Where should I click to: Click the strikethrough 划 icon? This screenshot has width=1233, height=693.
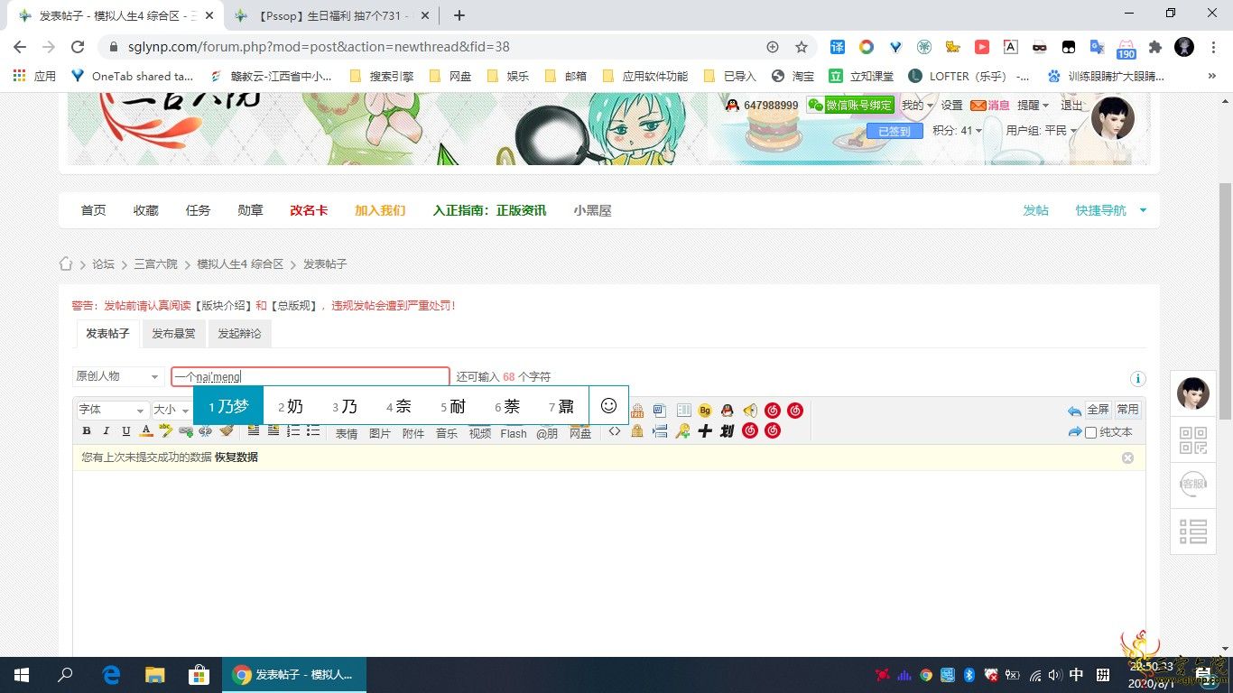point(728,431)
